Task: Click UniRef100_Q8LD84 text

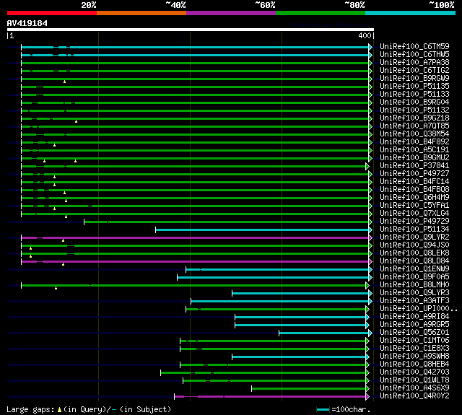Action: point(414,261)
